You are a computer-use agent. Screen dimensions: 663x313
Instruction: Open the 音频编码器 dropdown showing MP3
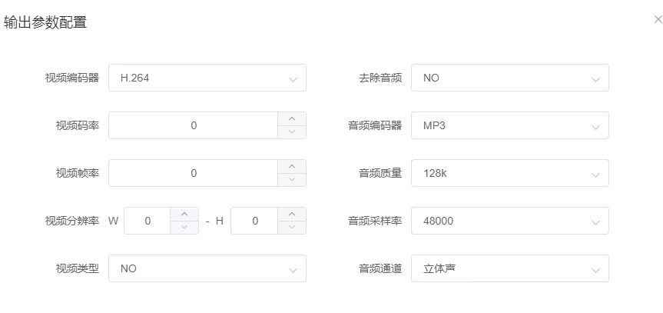510,125
